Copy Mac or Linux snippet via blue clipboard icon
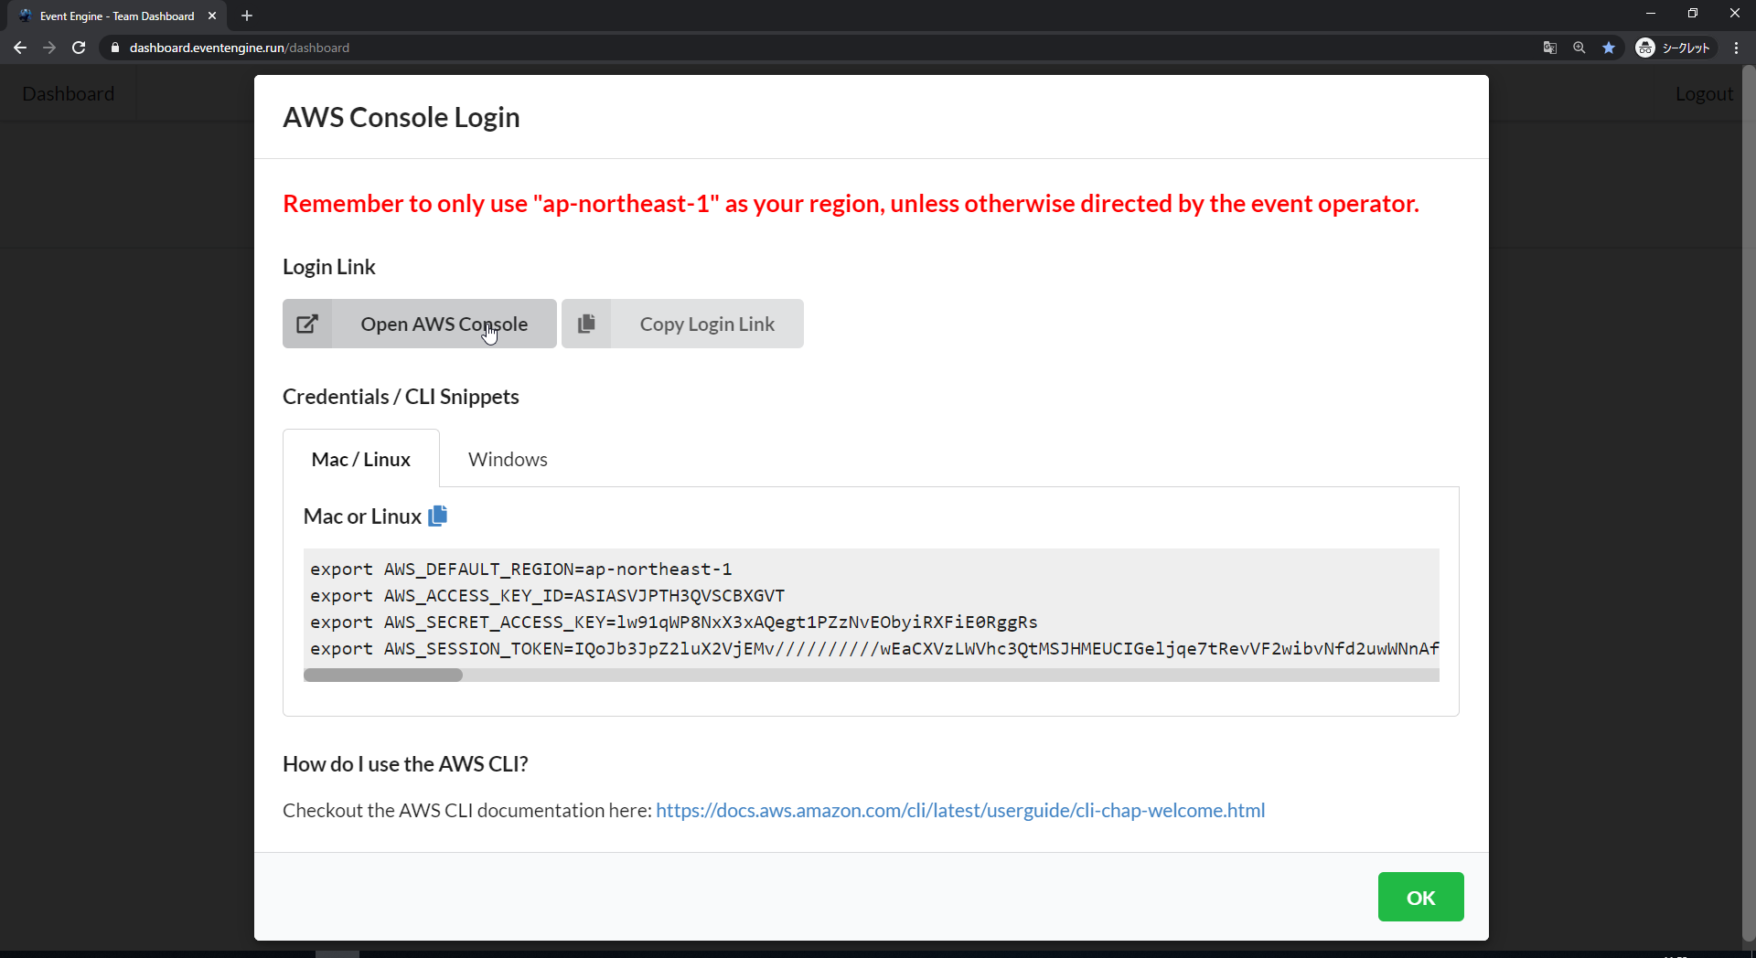The width and height of the screenshot is (1756, 958). tap(438, 516)
